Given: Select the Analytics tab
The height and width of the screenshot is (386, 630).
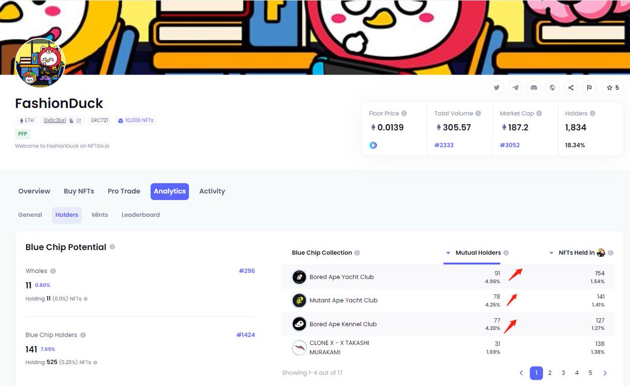Looking at the screenshot, I should click(x=170, y=191).
